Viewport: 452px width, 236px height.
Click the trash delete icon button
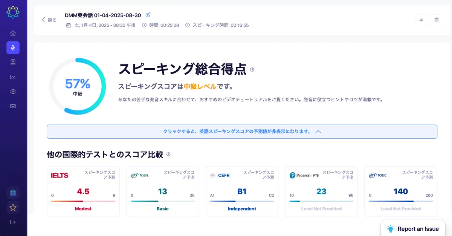click(x=437, y=20)
